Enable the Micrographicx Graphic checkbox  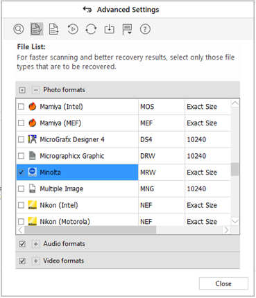(21, 156)
